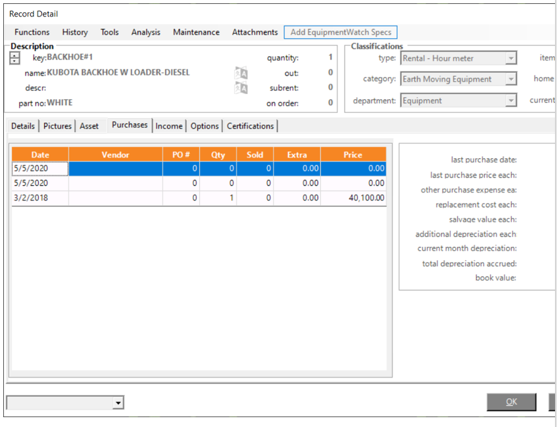The width and height of the screenshot is (557, 427).
Task: Open the Functions menu
Action: point(32,32)
